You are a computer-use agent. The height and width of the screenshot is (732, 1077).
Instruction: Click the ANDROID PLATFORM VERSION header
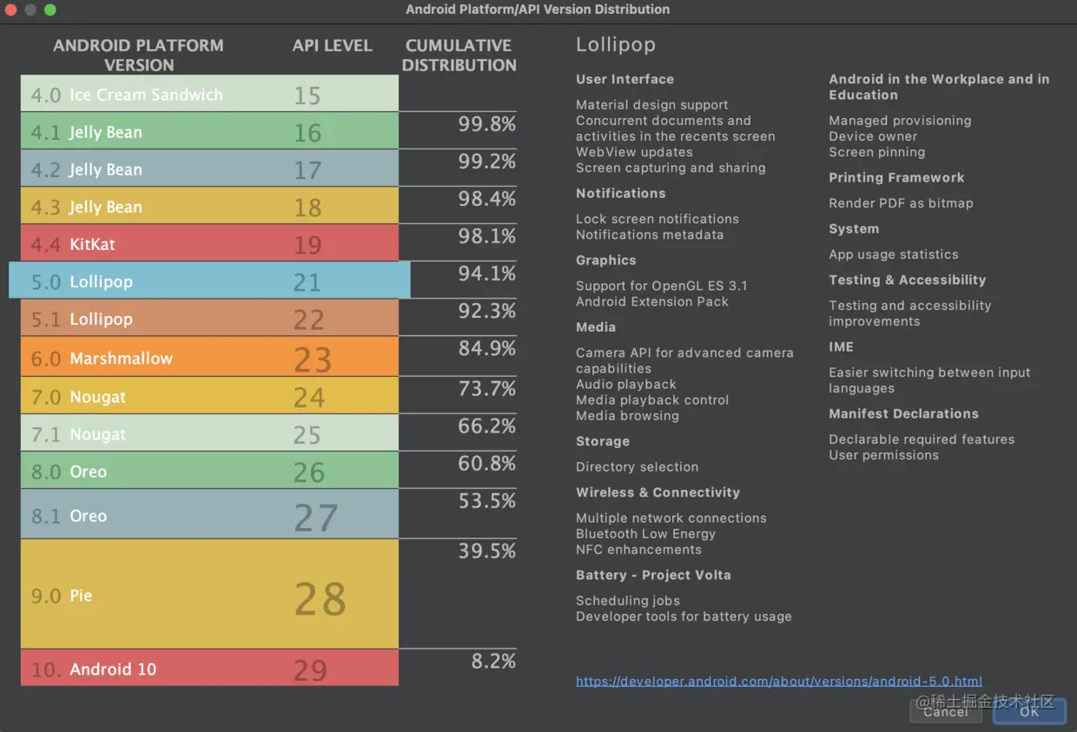(x=138, y=55)
